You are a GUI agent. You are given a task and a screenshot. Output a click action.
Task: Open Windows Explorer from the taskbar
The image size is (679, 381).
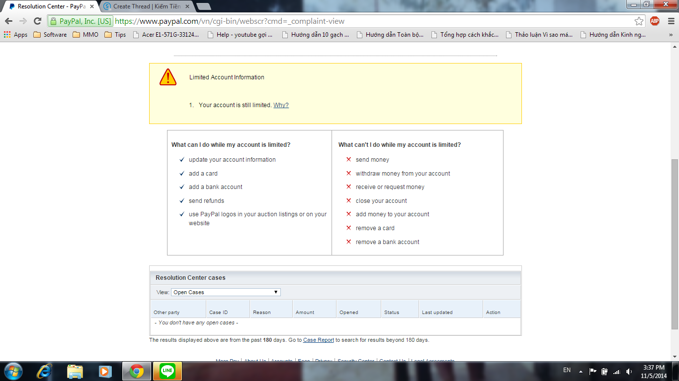click(75, 371)
